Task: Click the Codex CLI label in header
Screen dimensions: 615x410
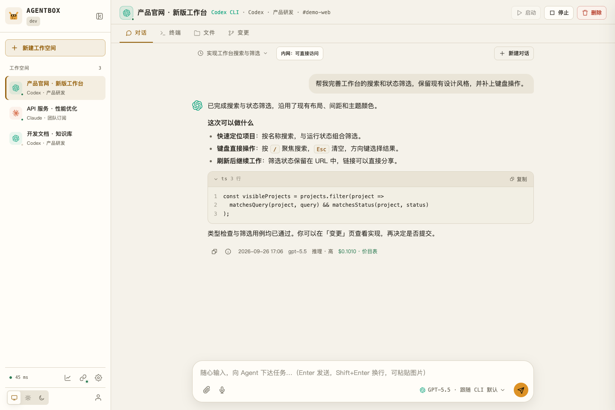Action: pyautogui.click(x=225, y=12)
